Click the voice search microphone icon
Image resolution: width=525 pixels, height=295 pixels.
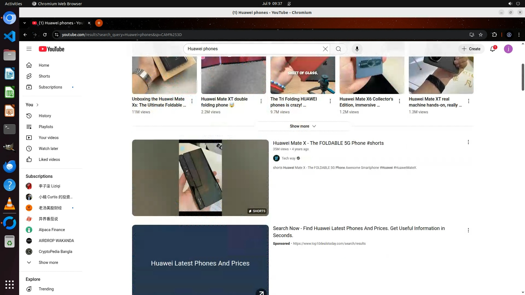tap(357, 49)
